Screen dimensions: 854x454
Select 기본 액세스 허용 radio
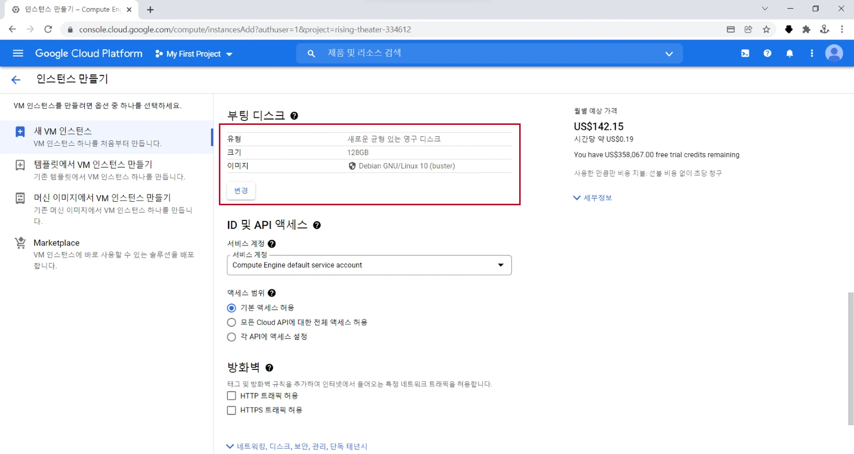(231, 308)
